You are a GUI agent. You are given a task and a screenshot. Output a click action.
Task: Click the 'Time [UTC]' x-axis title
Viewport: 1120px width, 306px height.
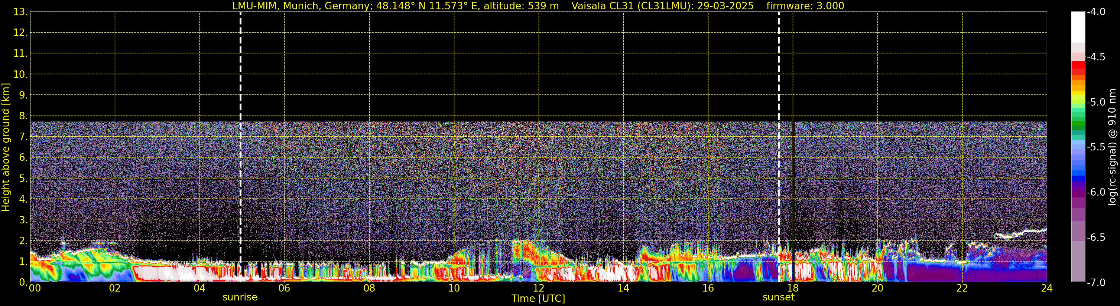538,299
